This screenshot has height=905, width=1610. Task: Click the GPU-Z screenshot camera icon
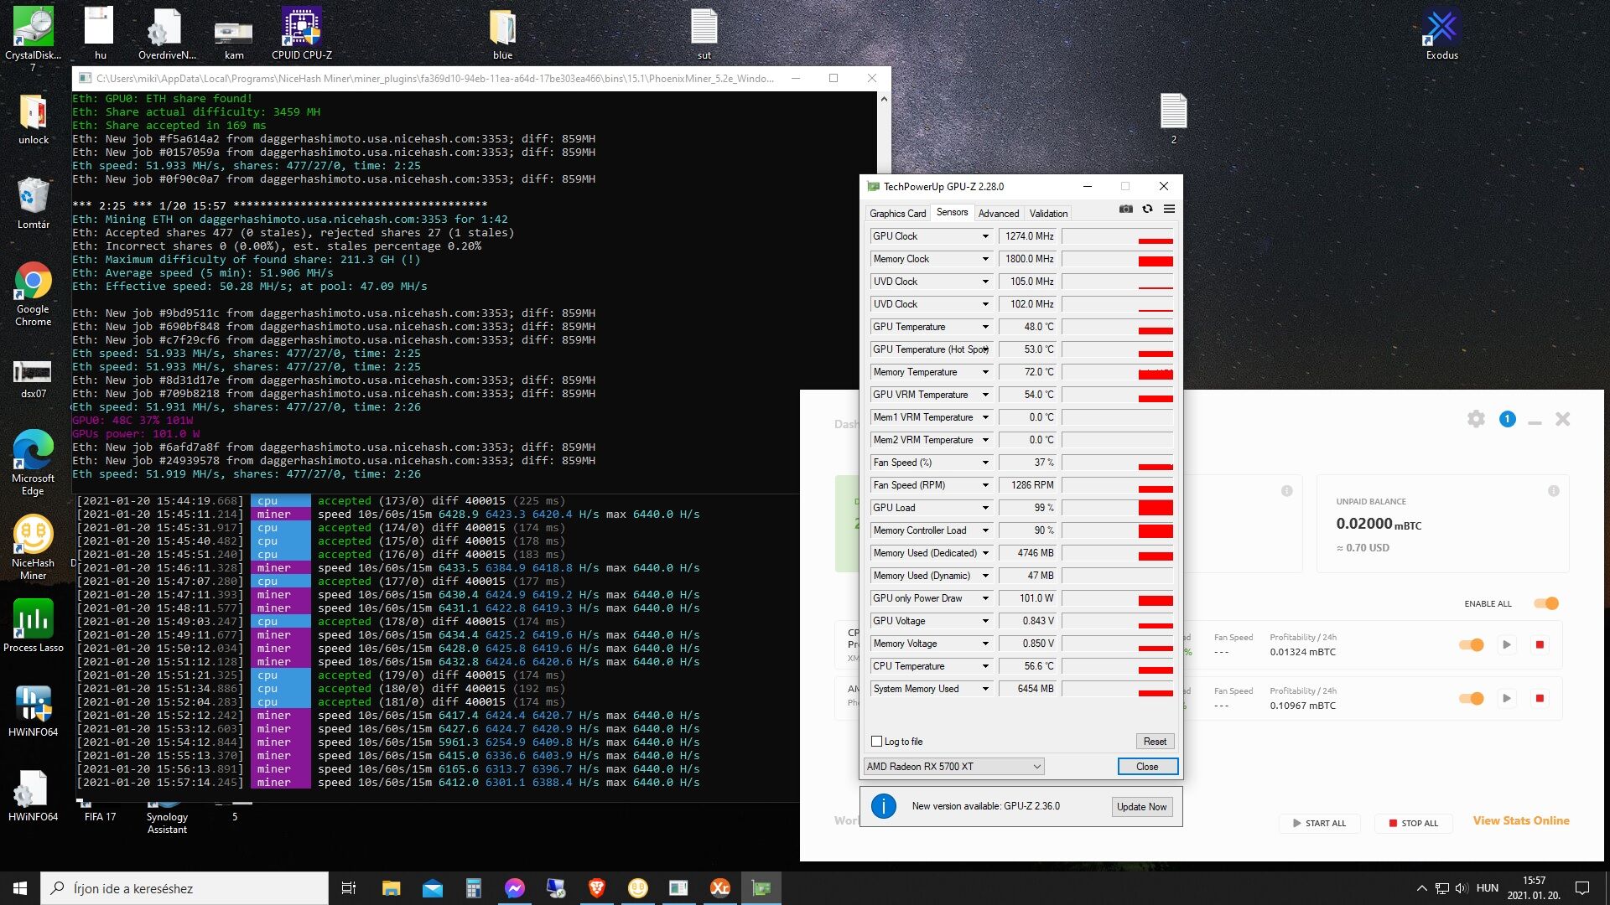click(1126, 209)
